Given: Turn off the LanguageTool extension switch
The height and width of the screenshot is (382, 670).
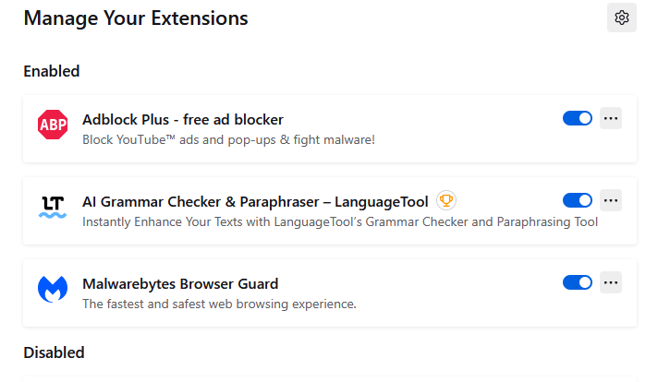Looking at the screenshot, I should point(577,200).
